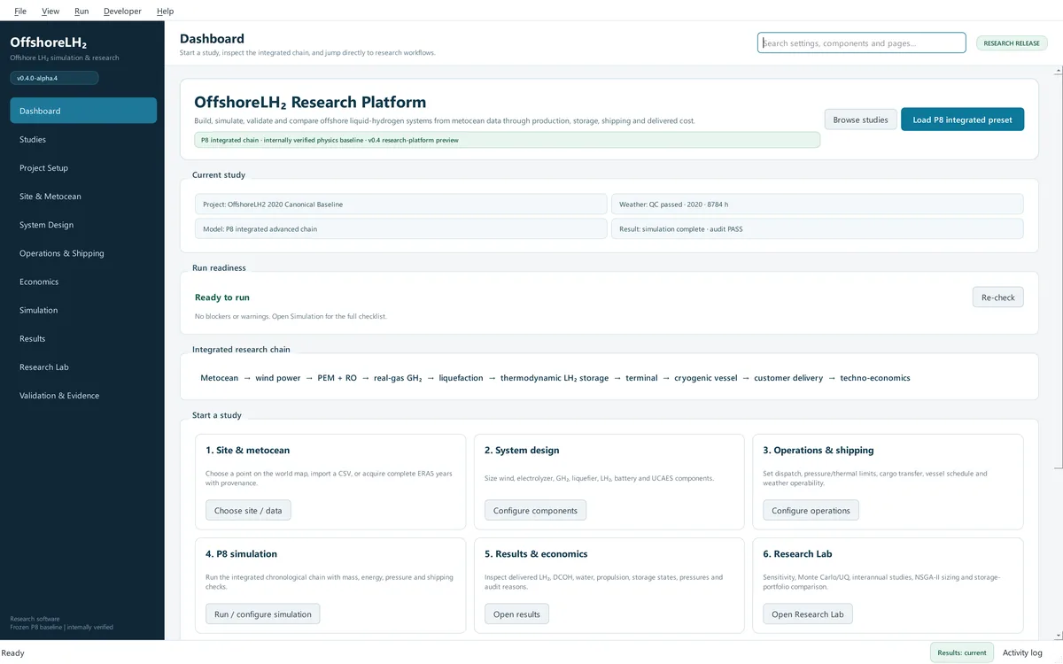This screenshot has width=1063, height=664.
Task: Click '3. Operations & shipping' card heading
Action: (819, 451)
